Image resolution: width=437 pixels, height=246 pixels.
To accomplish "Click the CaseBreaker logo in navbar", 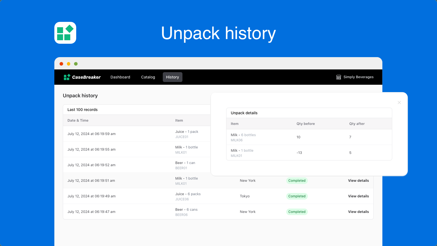I will coord(82,77).
